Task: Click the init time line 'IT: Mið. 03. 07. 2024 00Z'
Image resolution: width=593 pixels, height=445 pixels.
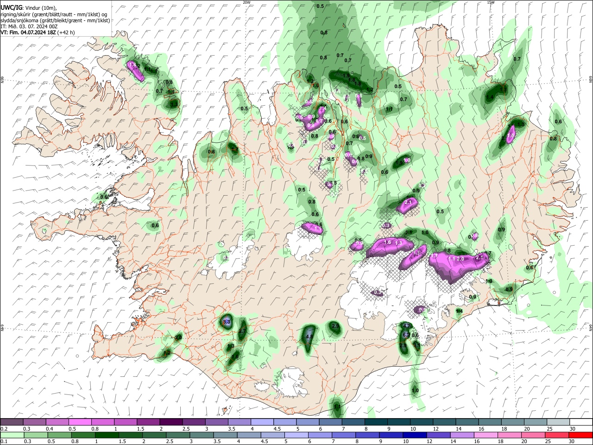Action: point(29,26)
